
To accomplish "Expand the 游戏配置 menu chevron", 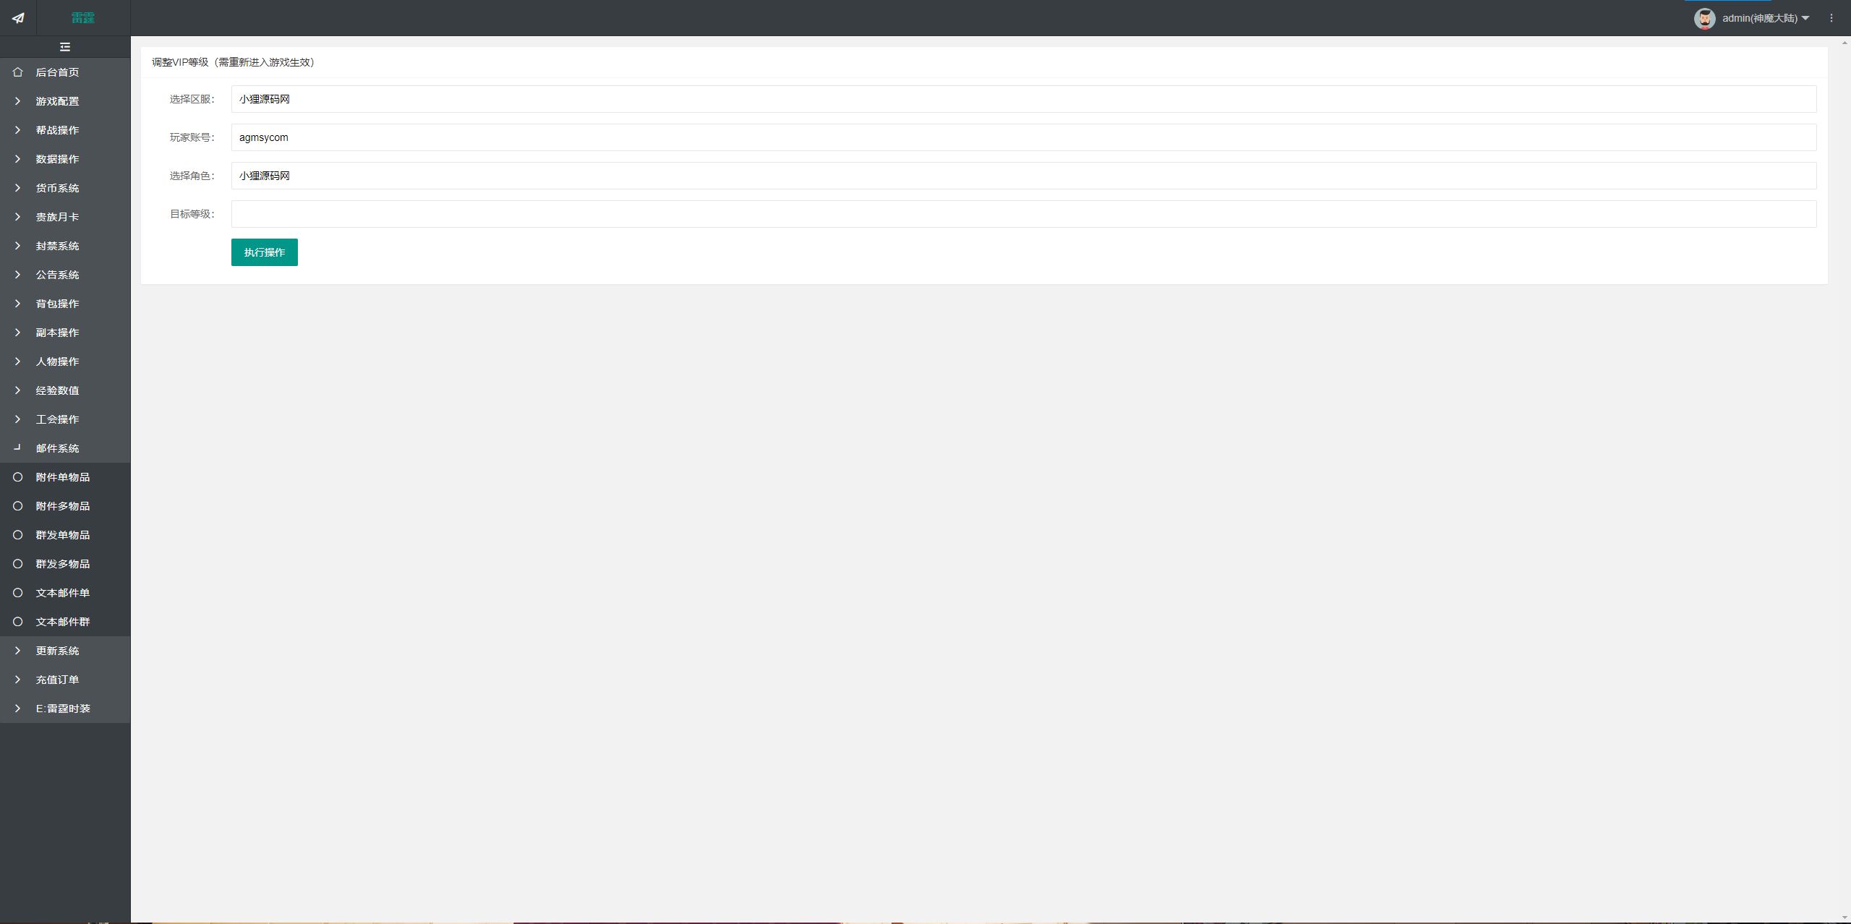I will [x=18, y=101].
